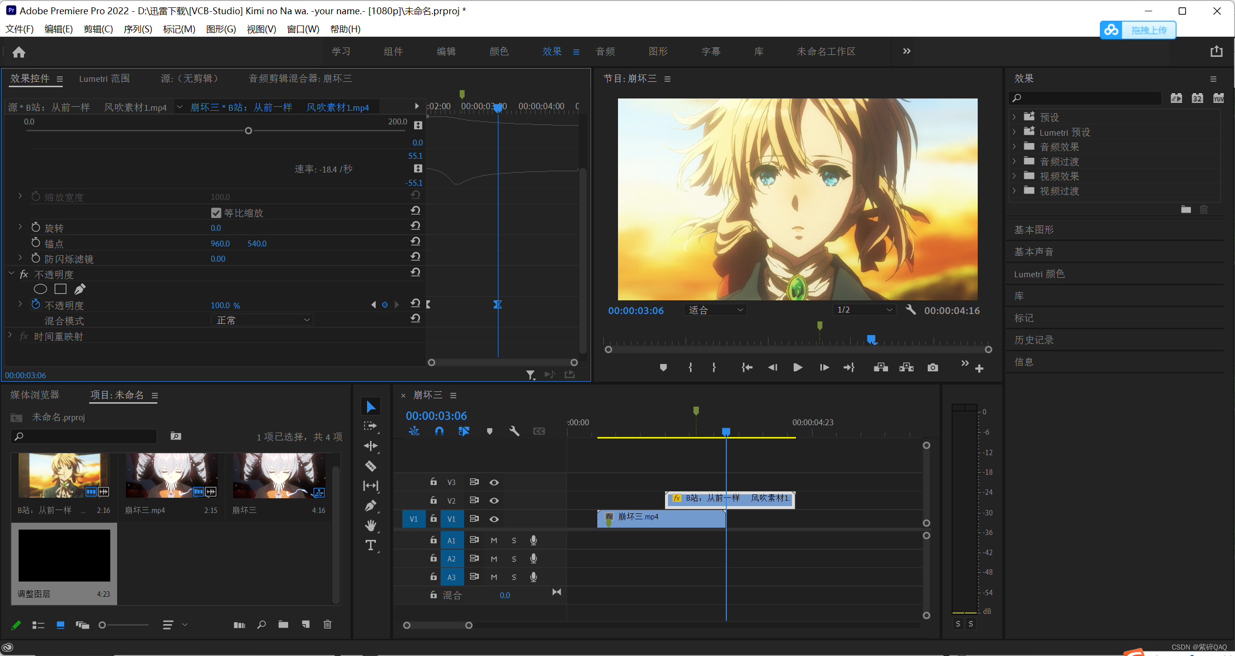This screenshot has width=1235, height=656.
Task: Hide track V2 with eye icon
Action: click(x=494, y=501)
